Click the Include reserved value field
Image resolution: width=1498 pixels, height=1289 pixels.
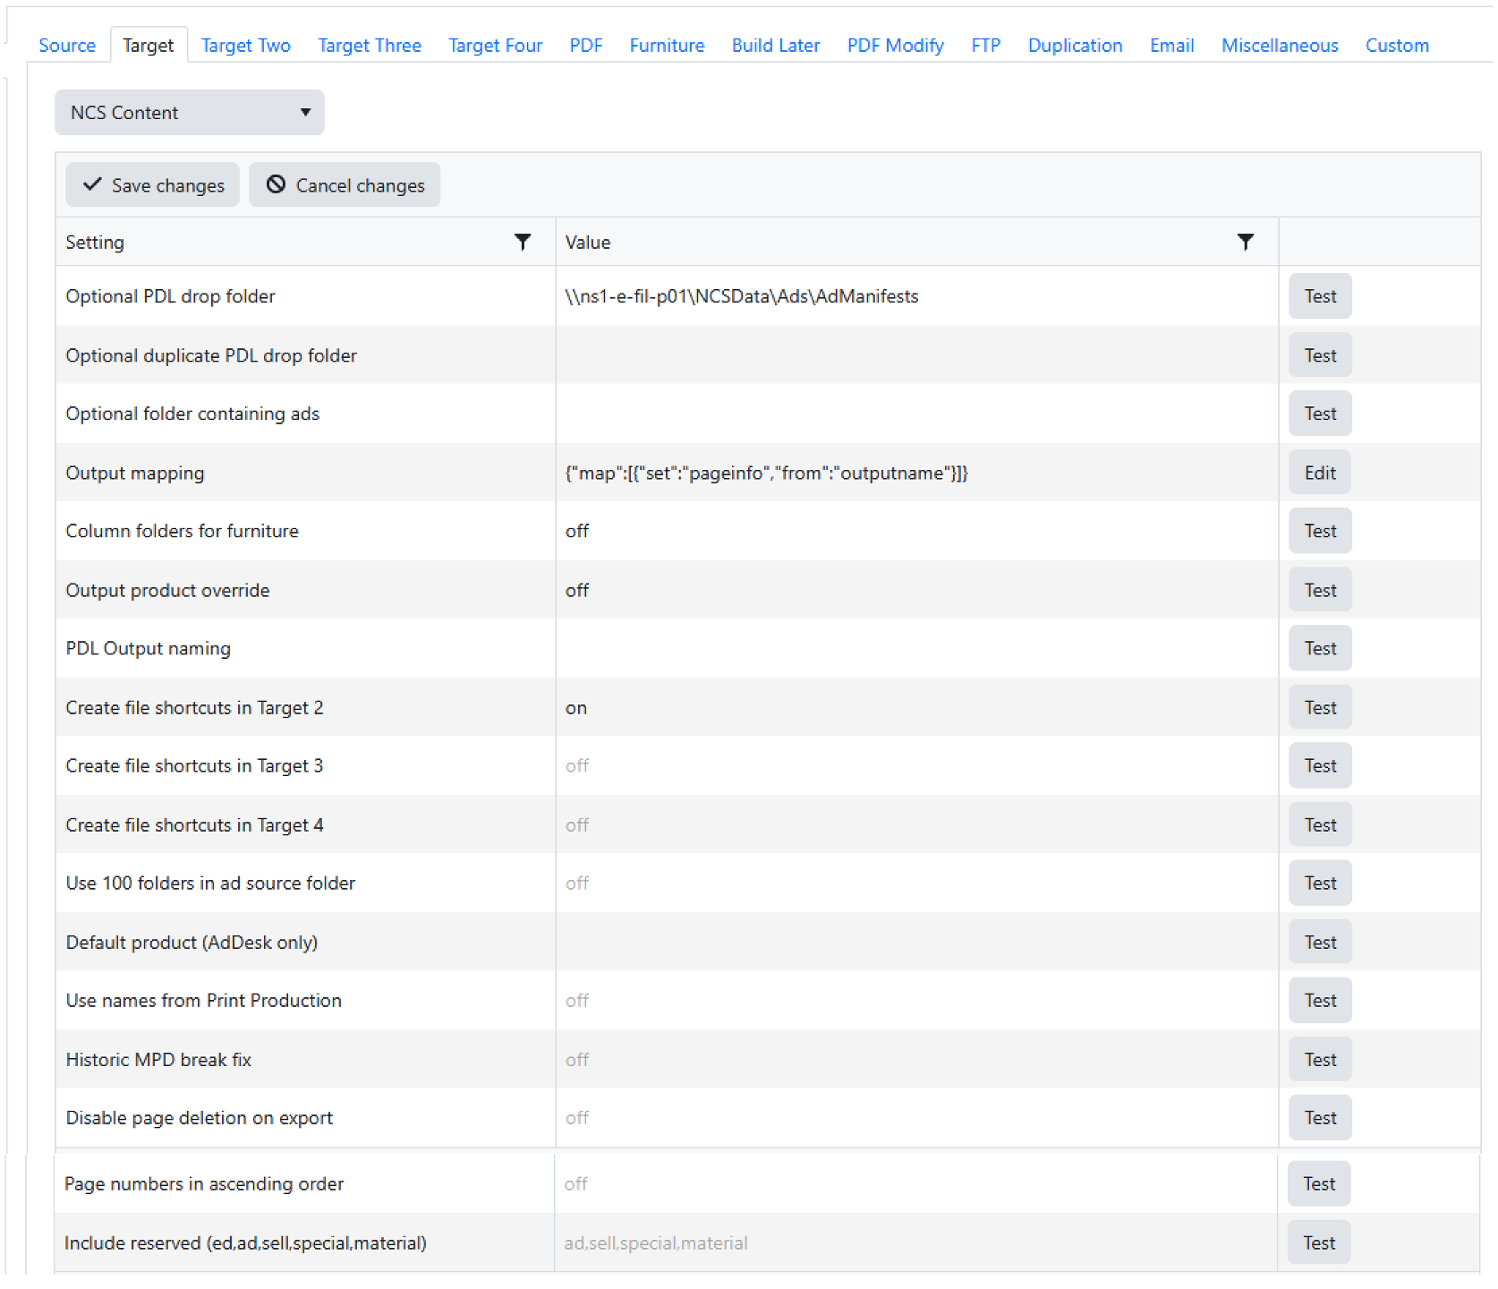click(x=656, y=1243)
